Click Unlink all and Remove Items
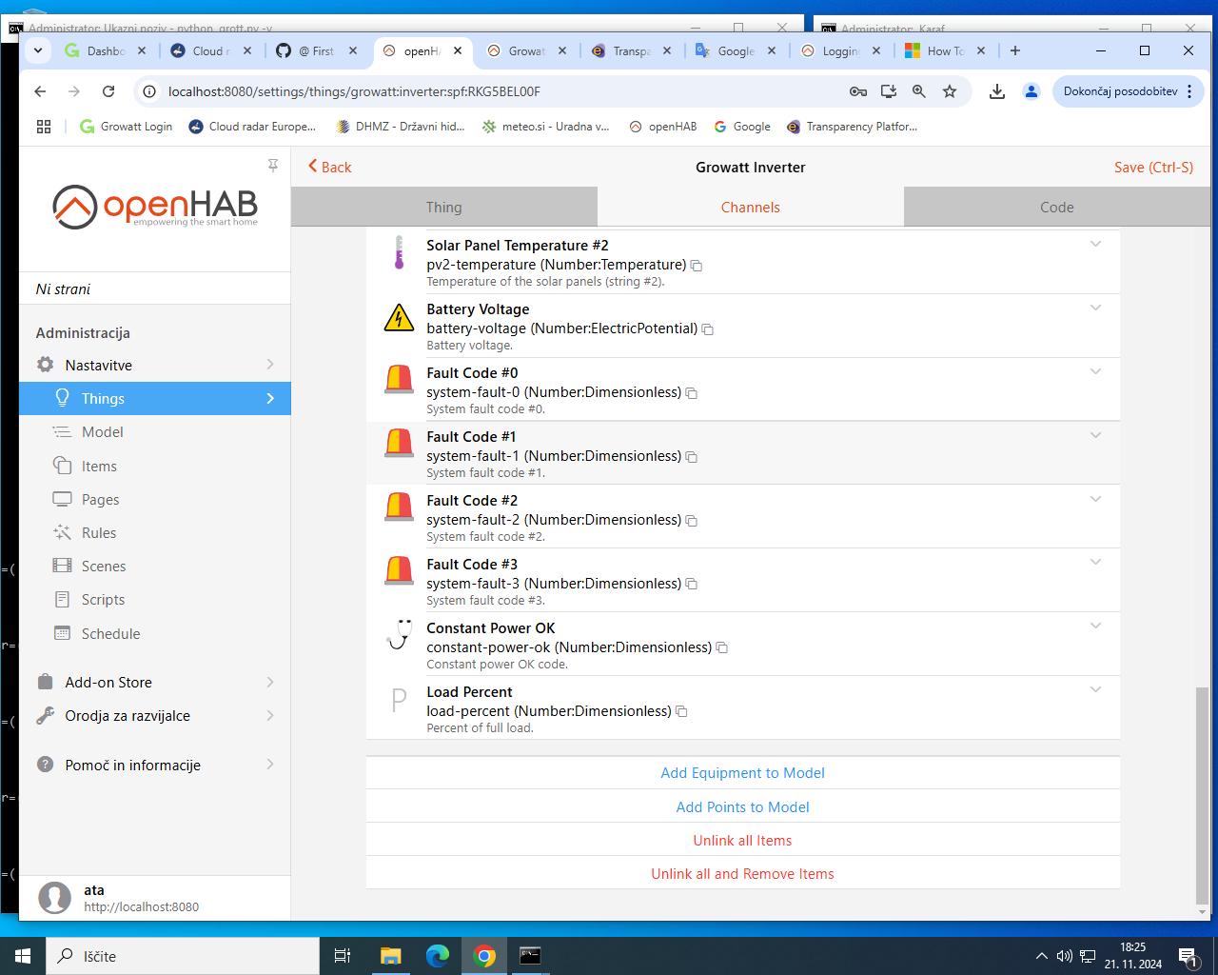 point(742,874)
